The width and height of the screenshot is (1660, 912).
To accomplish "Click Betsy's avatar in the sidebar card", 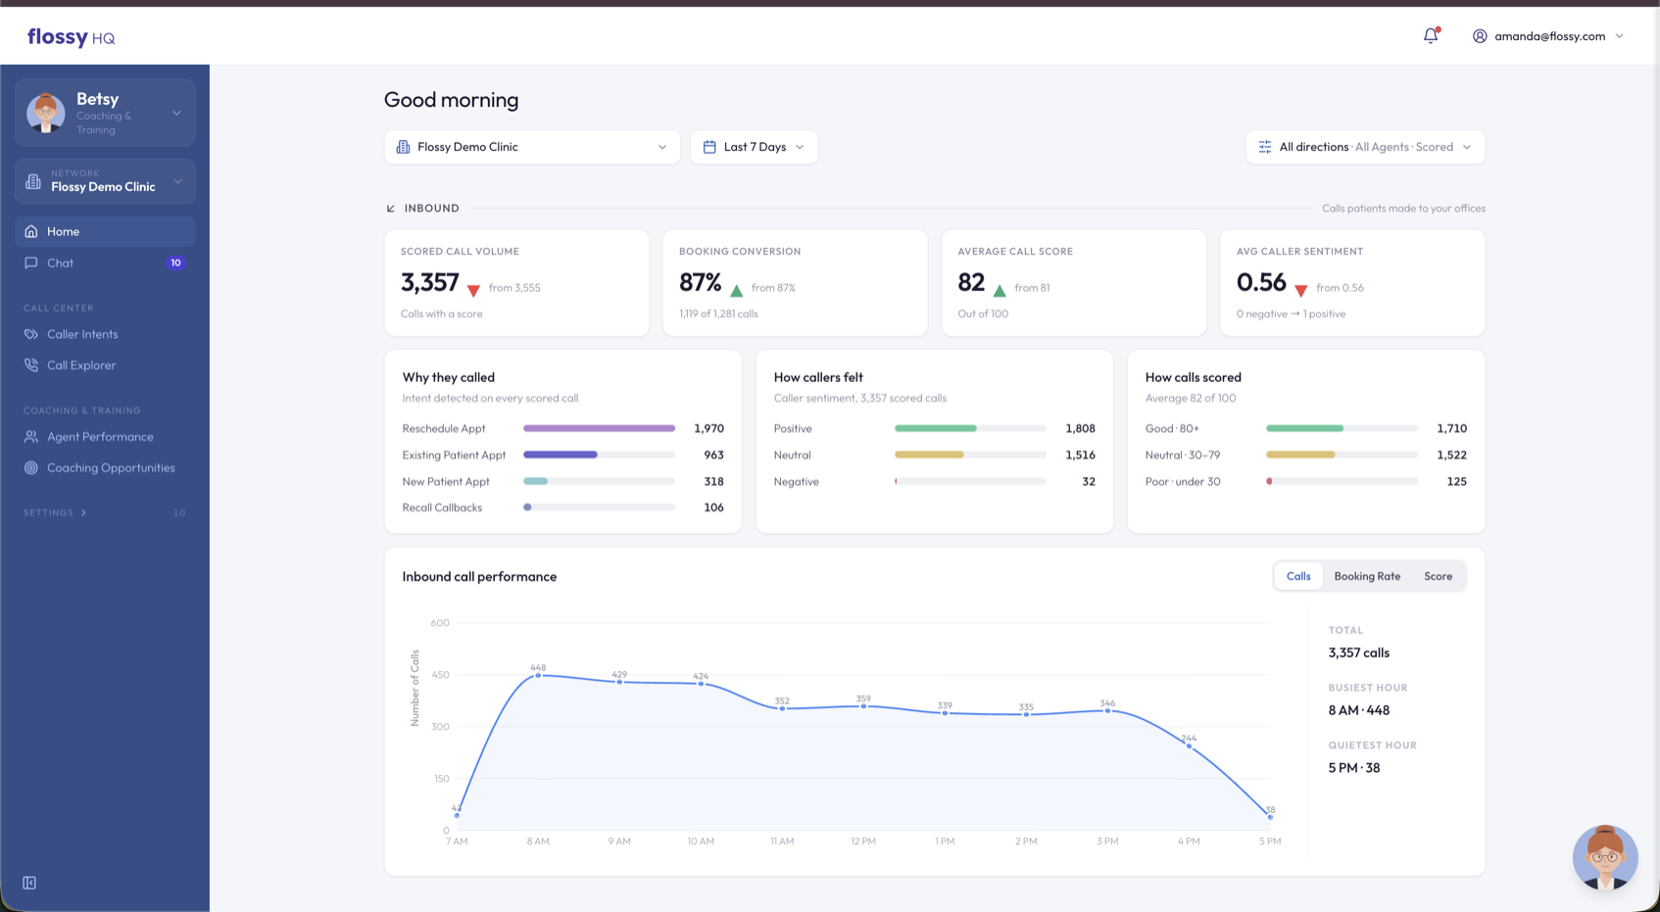I will pyautogui.click(x=45, y=113).
